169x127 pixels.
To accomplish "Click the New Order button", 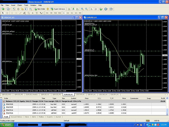I will click(x=40, y=9).
